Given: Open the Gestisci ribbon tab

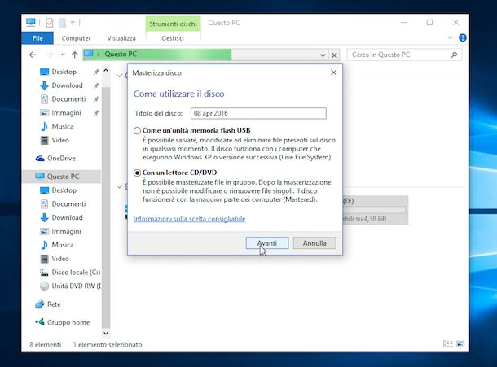Looking at the screenshot, I should [173, 38].
